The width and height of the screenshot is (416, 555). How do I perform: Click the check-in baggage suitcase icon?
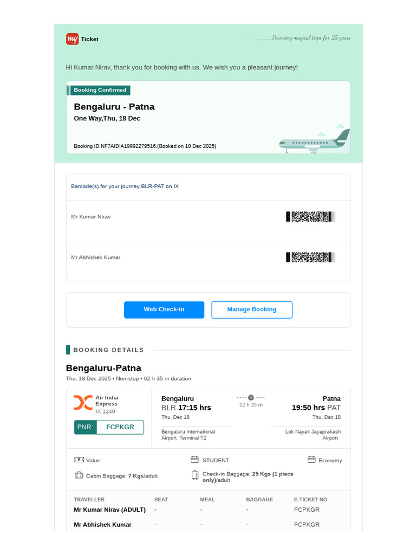[195, 475]
